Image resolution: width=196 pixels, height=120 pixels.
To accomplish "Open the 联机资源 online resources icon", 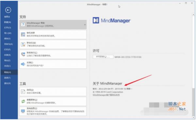I will (23, 34).
